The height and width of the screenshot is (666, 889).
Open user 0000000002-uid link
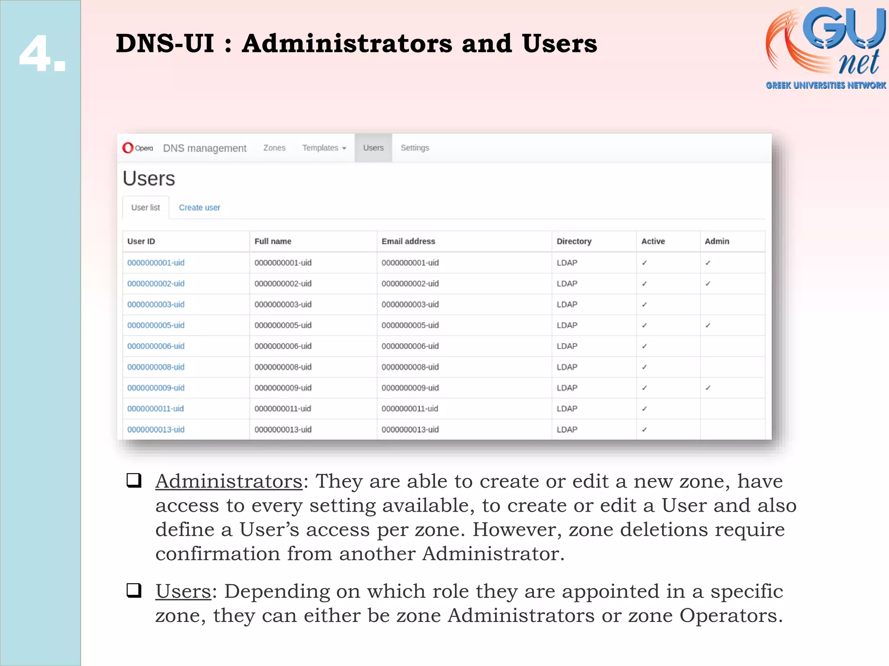click(x=156, y=284)
